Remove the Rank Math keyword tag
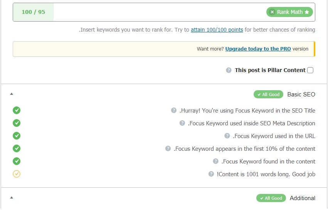This screenshot has height=219, width=328. [272, 12]
